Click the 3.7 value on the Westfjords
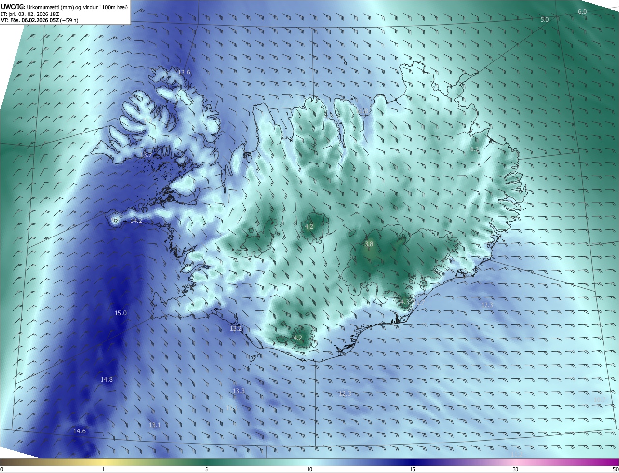Screen dimensions: 619x473 pos(147,155)
